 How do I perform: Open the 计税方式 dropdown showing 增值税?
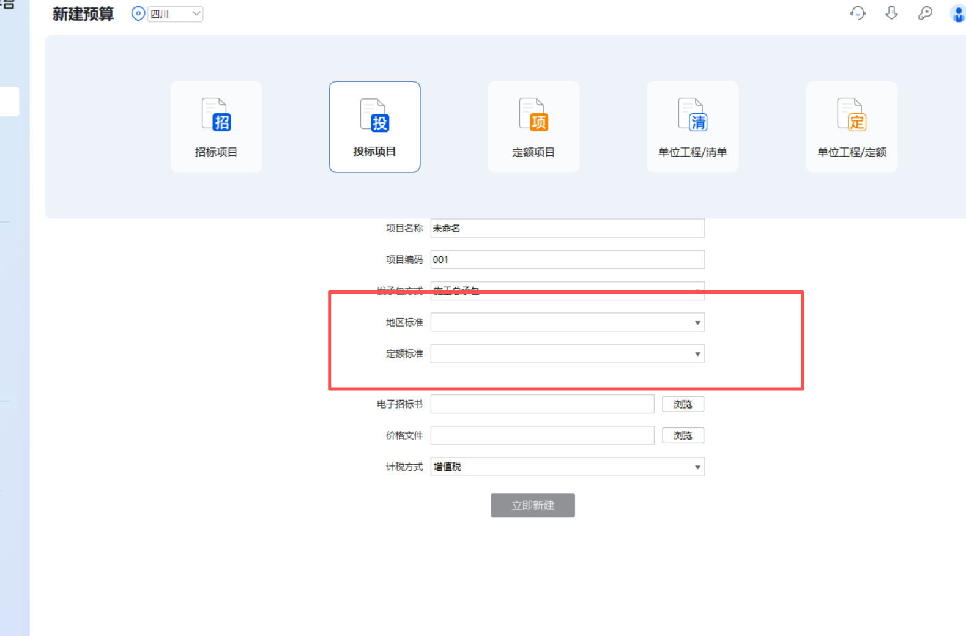click(x=568, y=467)
